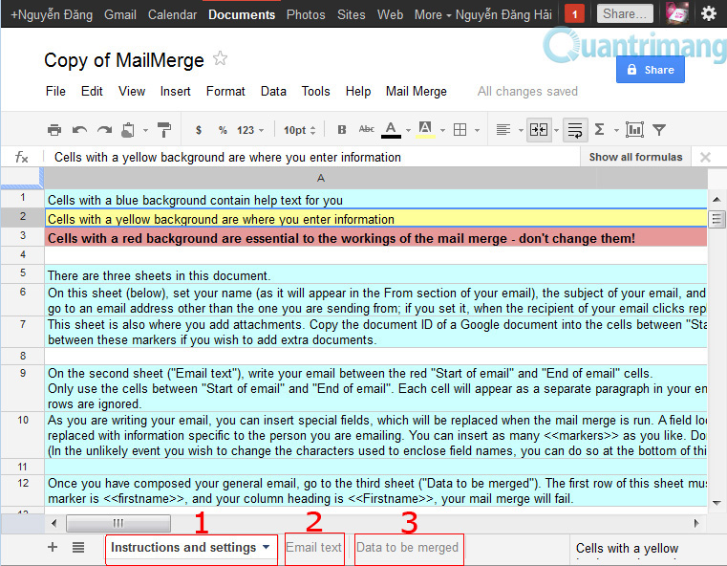The image size is (727, 566).
Task: Open Instructions and settings tab menu arrow
Action: 267,548
